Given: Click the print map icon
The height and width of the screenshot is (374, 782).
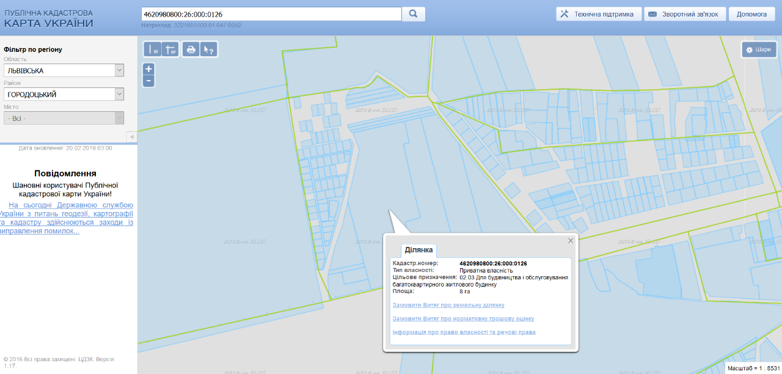Looking at the screenshot, I should point(191,50).
